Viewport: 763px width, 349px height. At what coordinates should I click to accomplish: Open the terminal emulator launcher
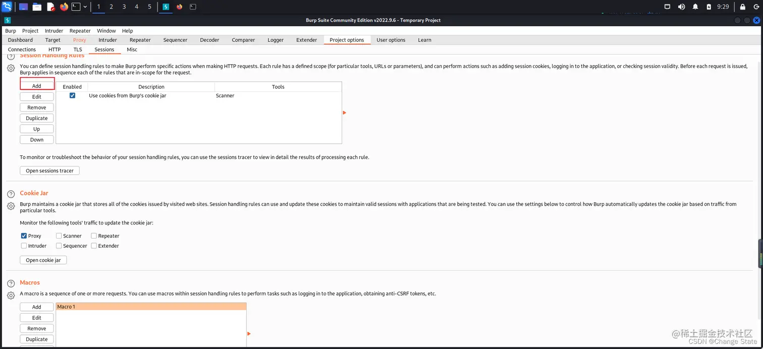pos(76,7)
